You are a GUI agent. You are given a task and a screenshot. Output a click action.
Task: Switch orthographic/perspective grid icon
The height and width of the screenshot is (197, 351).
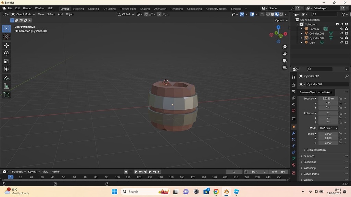285,67
